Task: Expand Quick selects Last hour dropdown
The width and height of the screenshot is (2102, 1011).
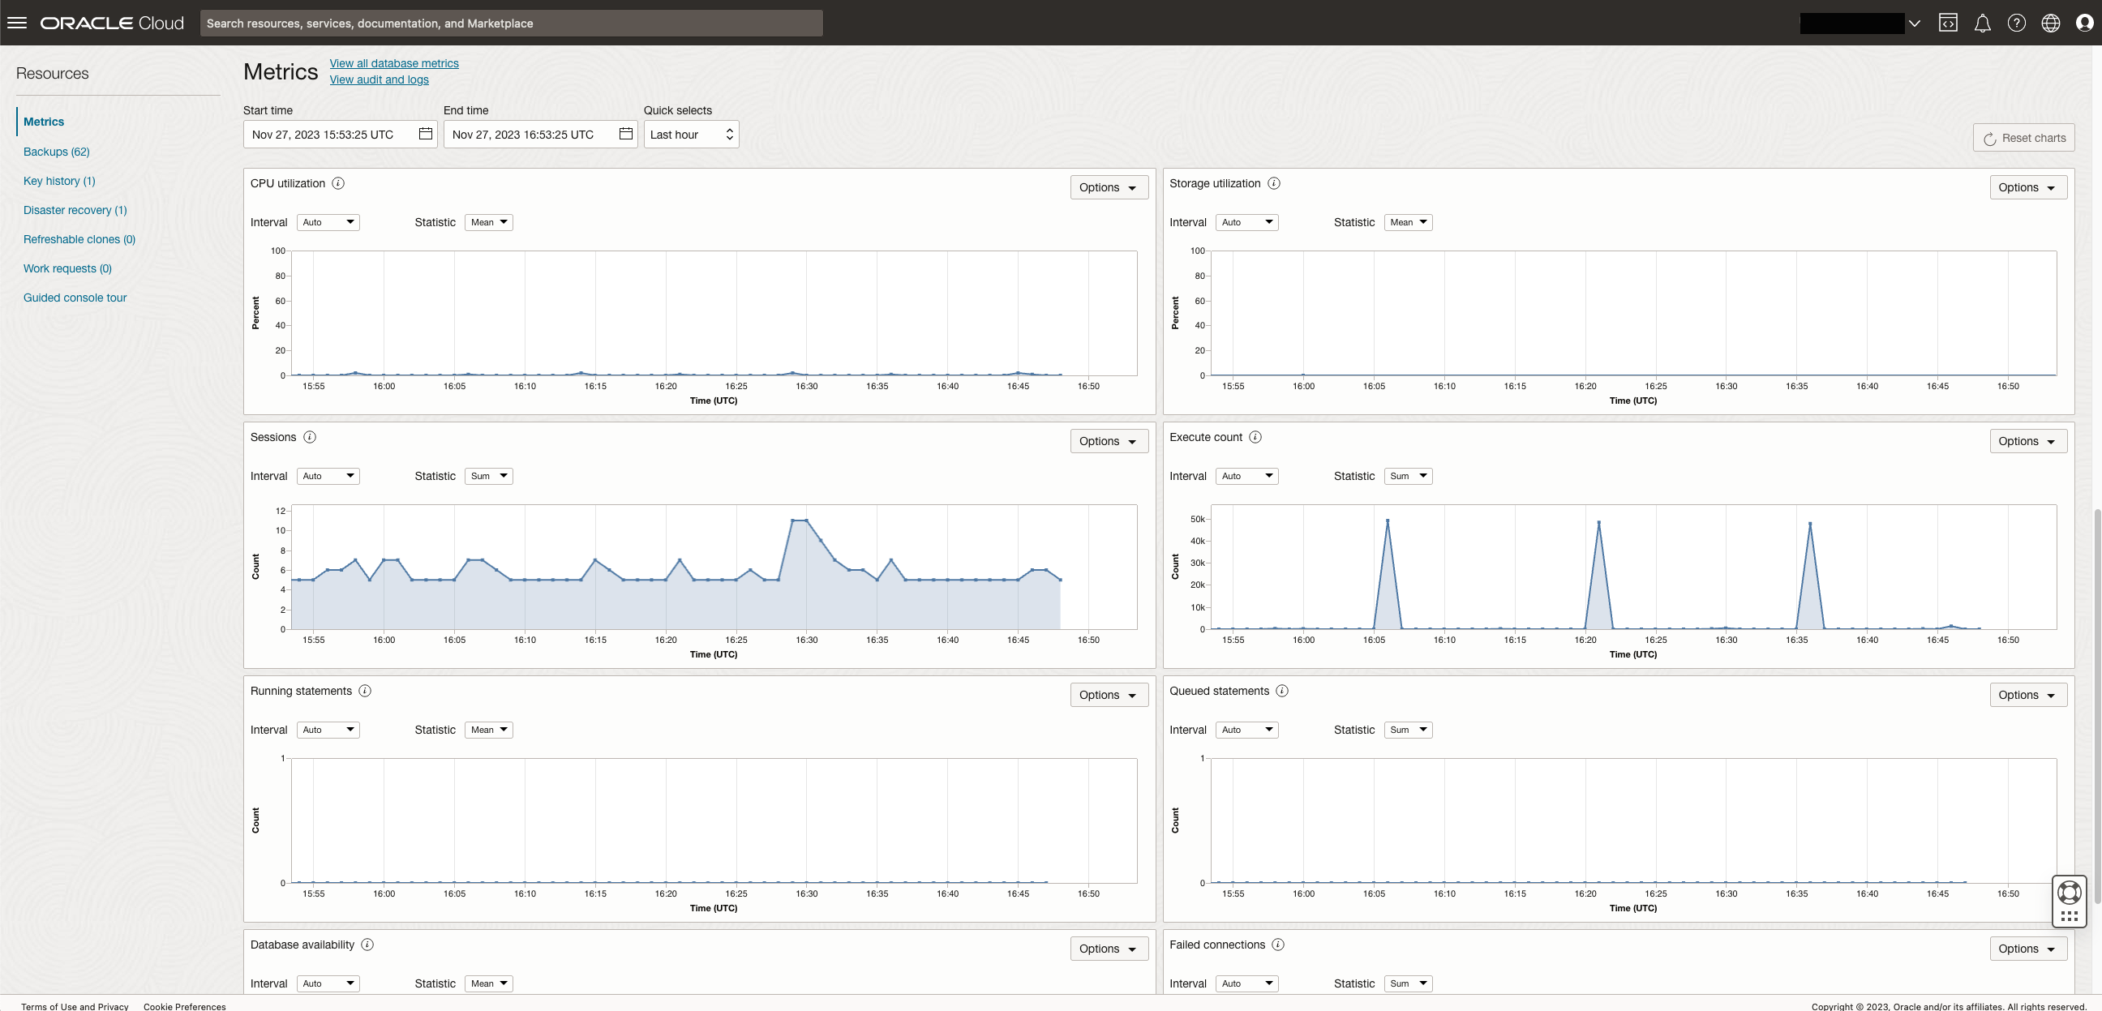Action: pyautogui.click(x=691, y=135)
